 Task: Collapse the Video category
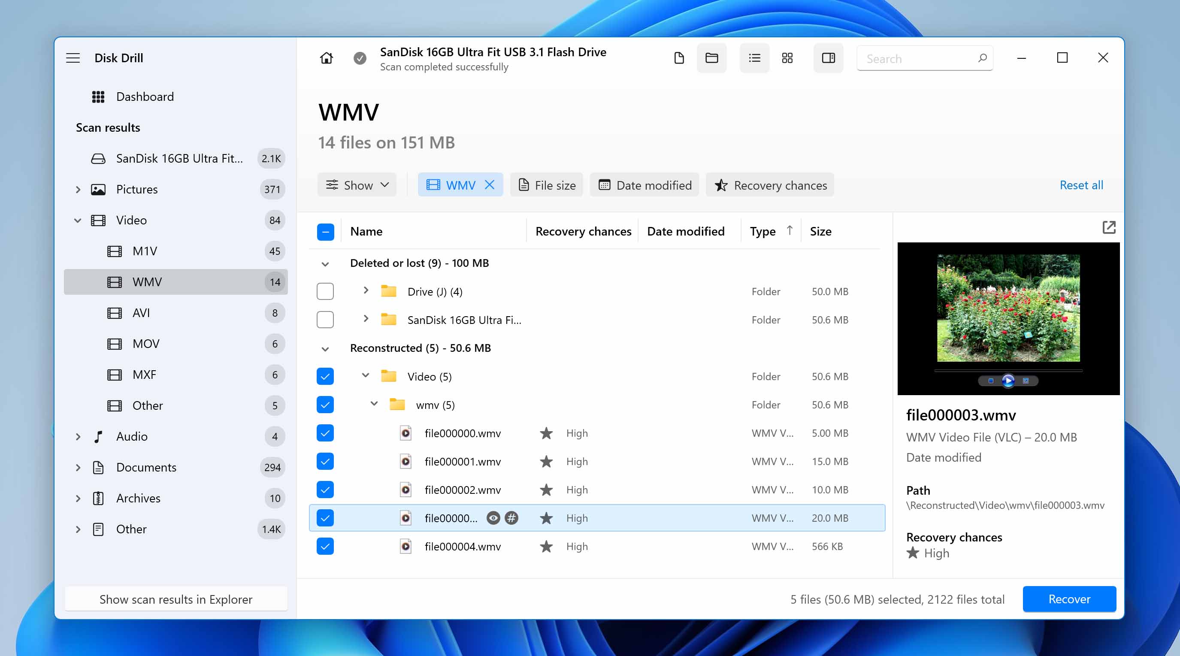[78, 221]
